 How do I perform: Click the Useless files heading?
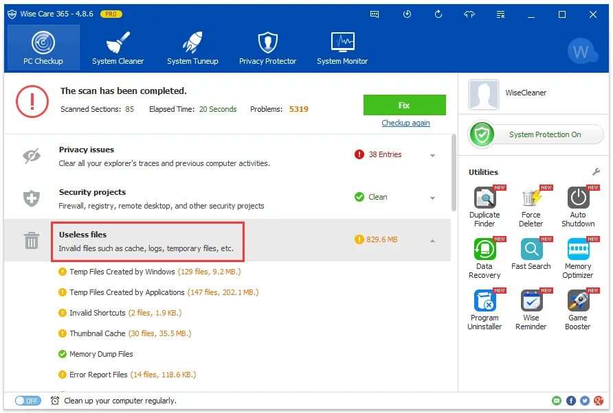(82, 235)
